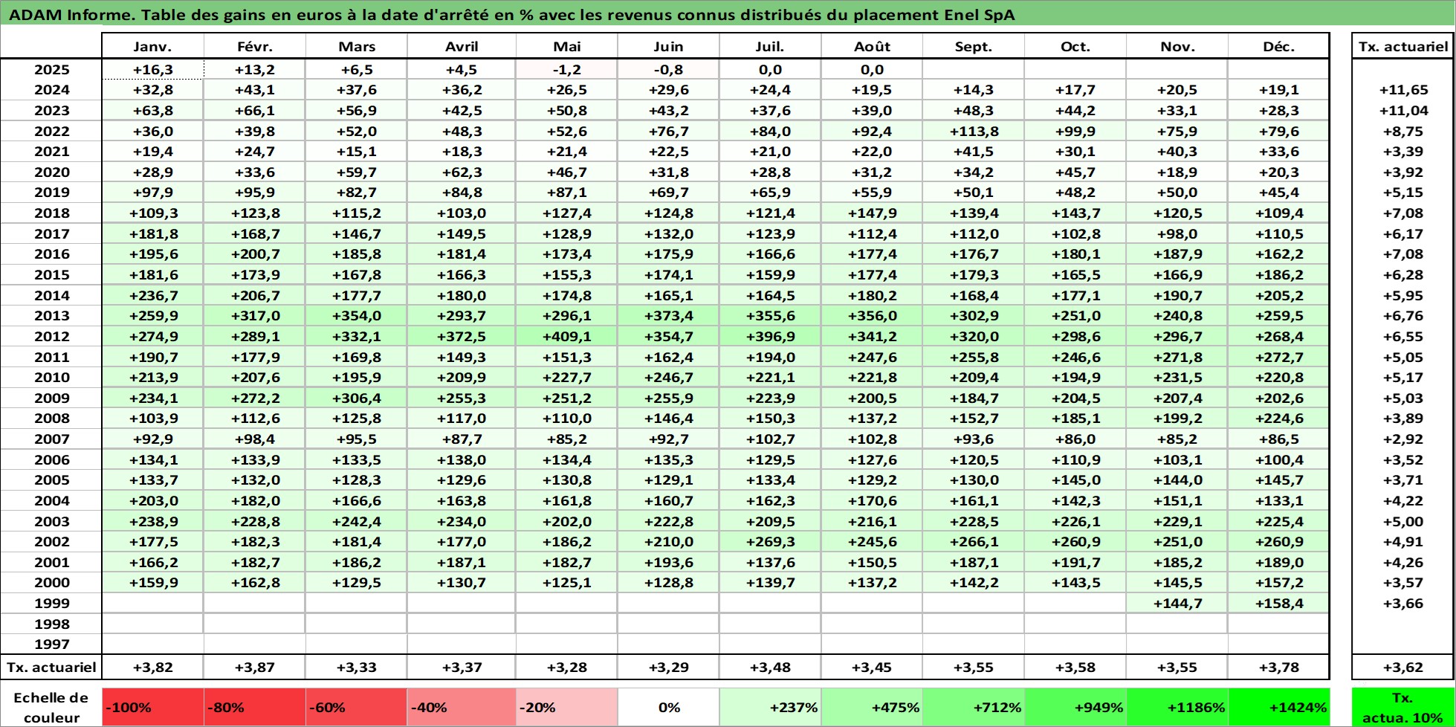Click the +147,9 cell for Août 2018
This screenshot has height=727, width=1456.
click(872, 213)
